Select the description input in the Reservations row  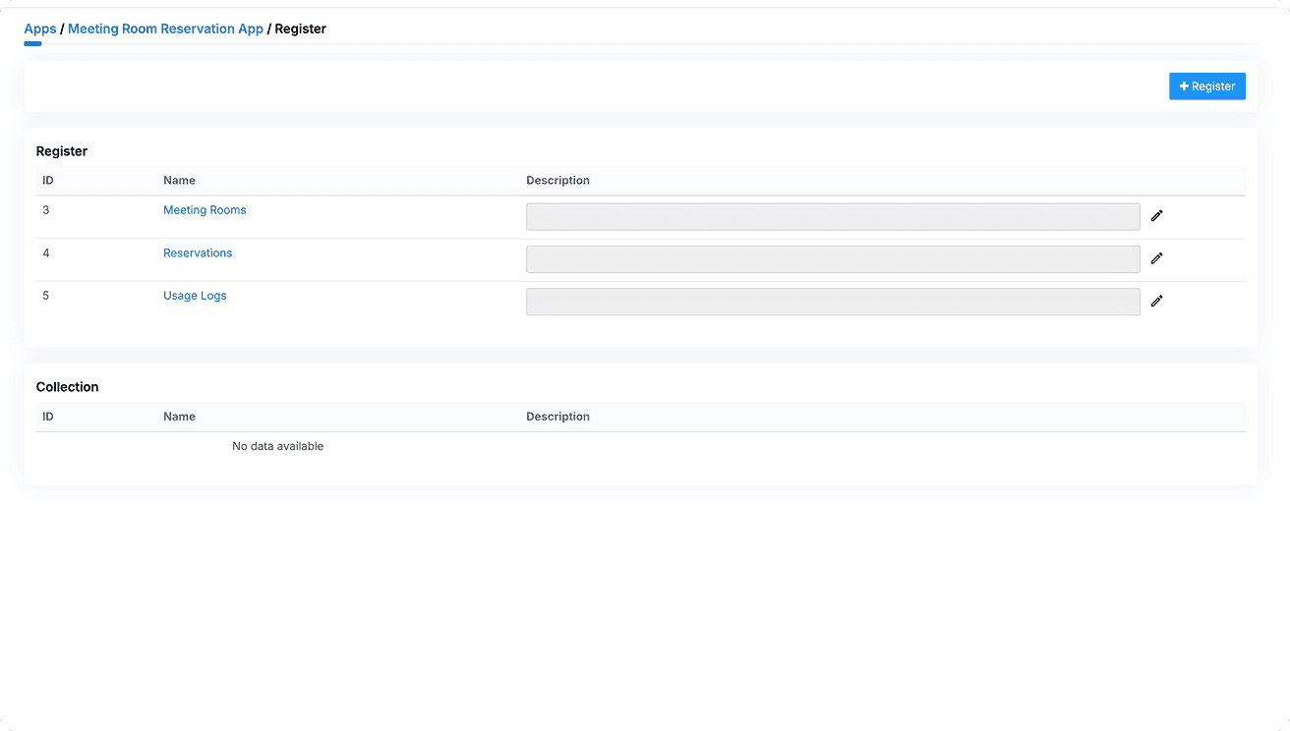tap(832, 258)
